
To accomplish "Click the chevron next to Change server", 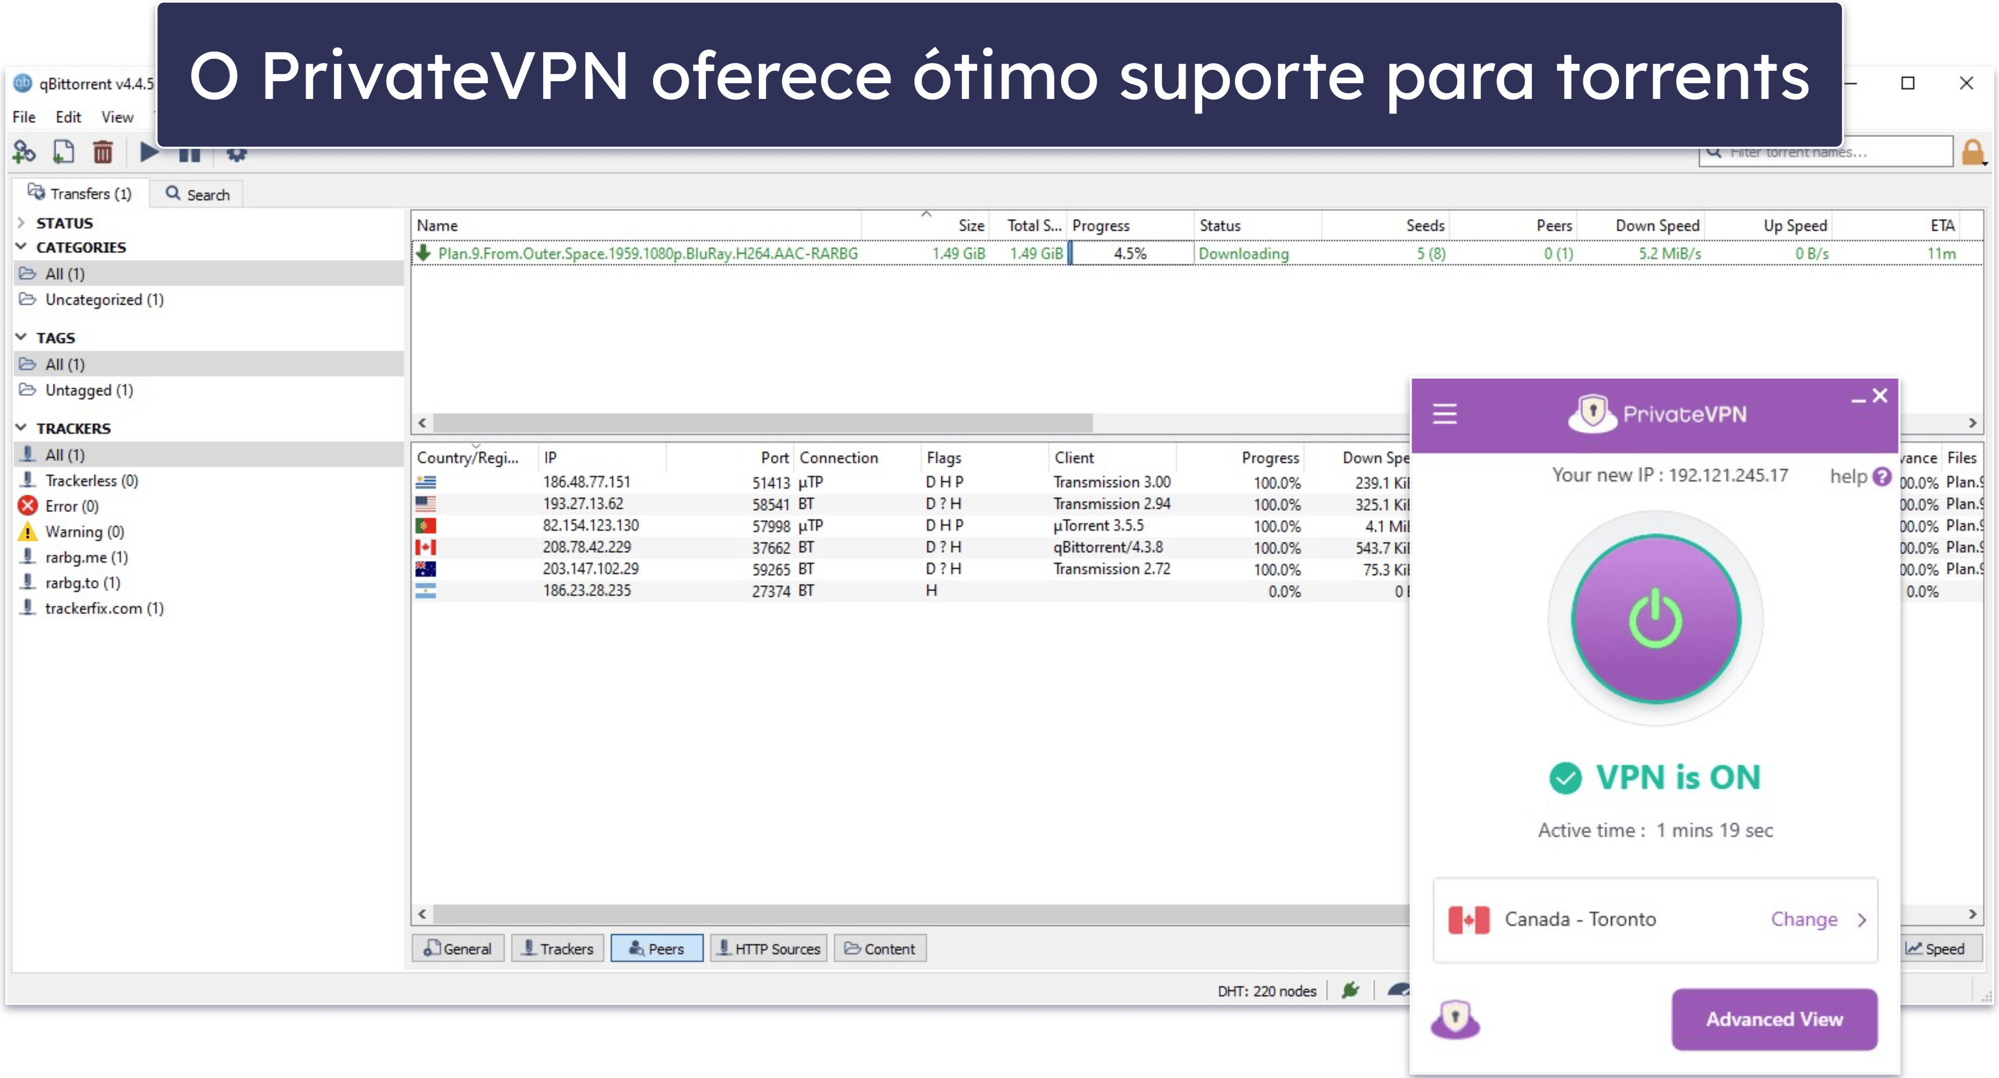I will [1862, 920].
